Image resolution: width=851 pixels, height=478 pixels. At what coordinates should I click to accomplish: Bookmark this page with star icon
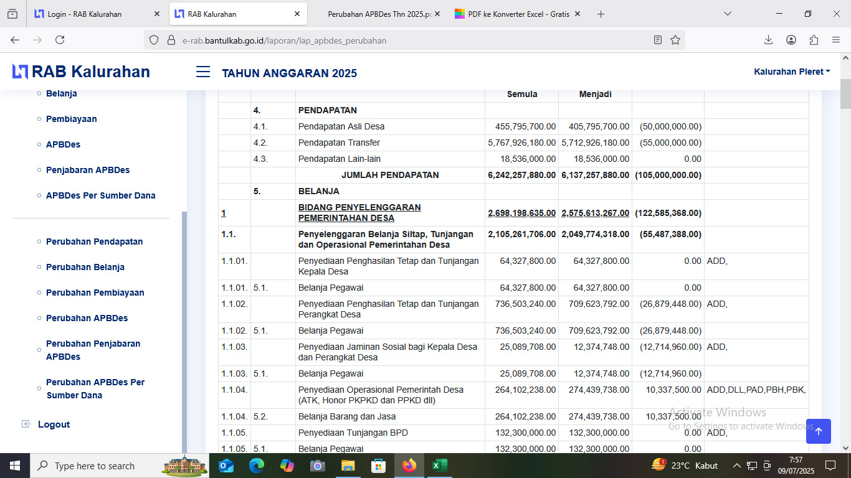(x=675, y=40)
